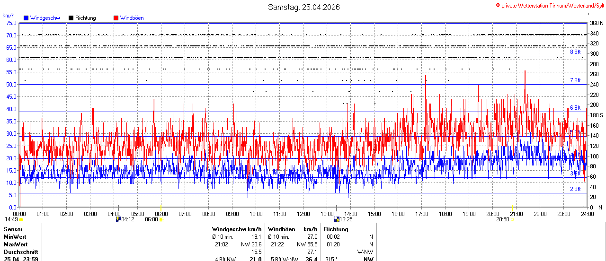Click the 8 Bft line label

pos(575,52)
